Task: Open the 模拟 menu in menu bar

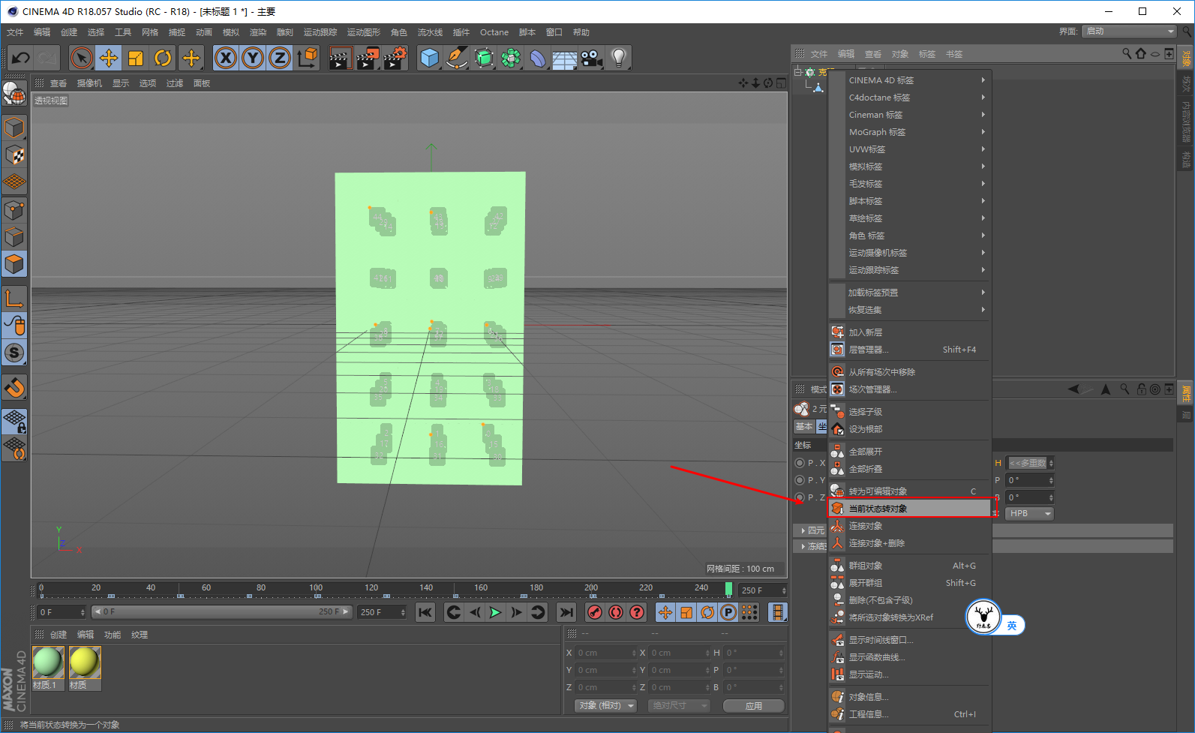Action: point(231,32)
